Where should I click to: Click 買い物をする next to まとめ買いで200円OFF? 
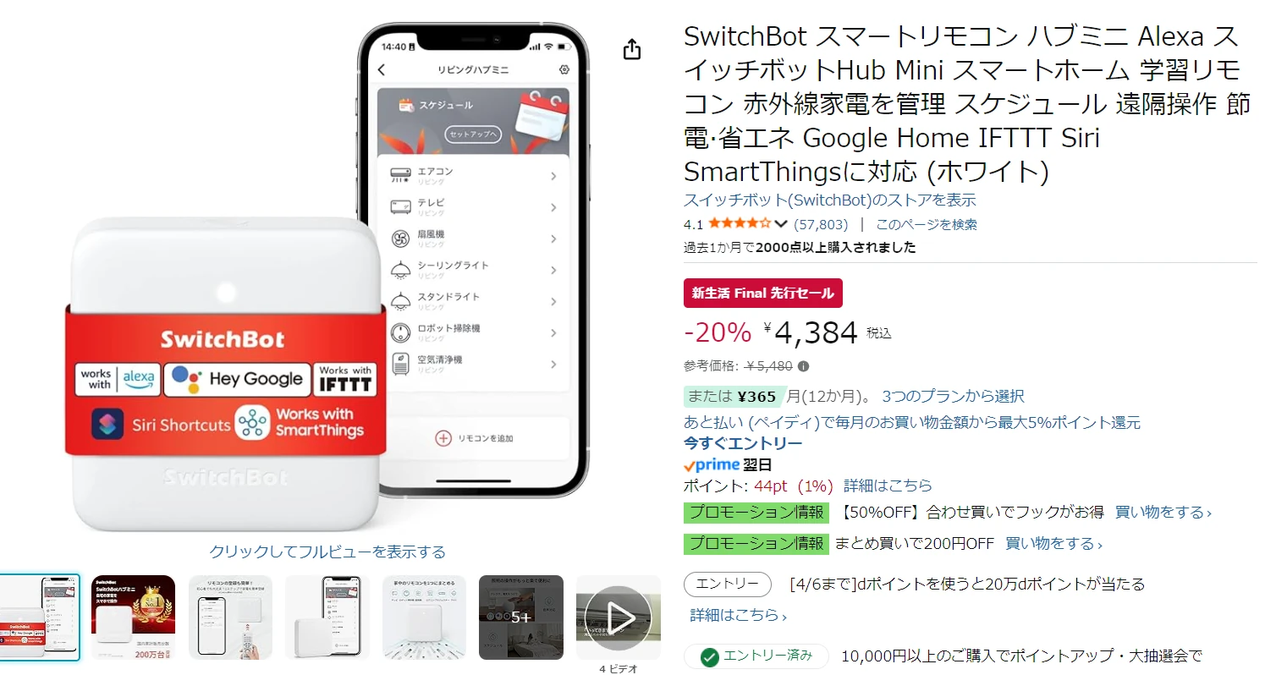point(1053,543)
